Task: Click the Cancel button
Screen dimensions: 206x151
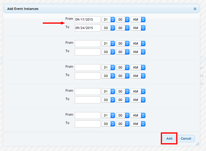Action: [186, 138]
